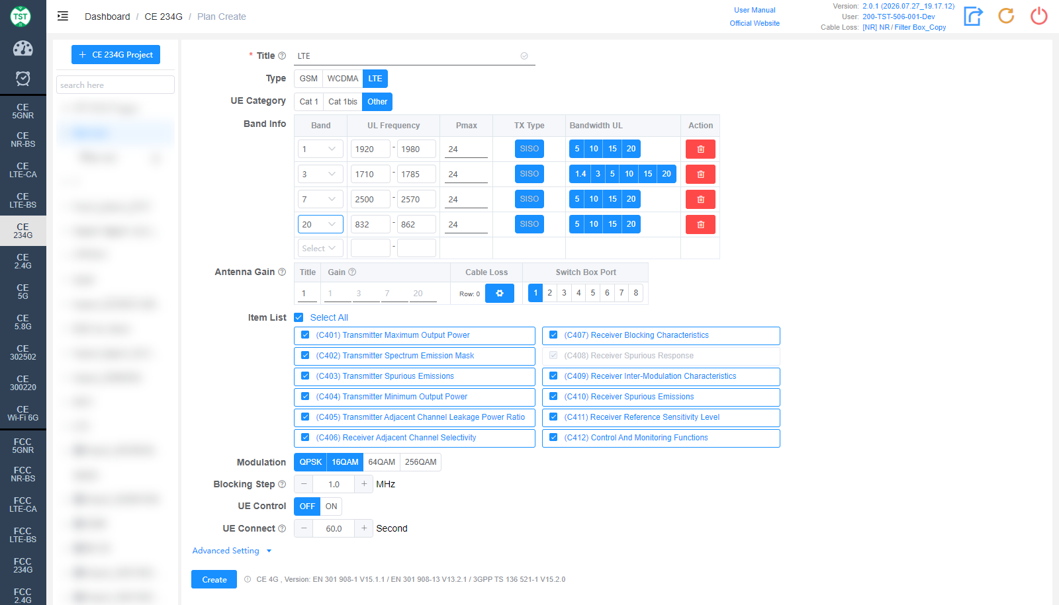Click the Create button

point(214,580)
